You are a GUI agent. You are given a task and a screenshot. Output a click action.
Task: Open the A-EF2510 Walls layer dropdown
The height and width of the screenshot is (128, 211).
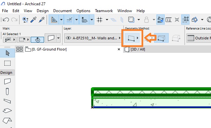click(x=93, y=38)
